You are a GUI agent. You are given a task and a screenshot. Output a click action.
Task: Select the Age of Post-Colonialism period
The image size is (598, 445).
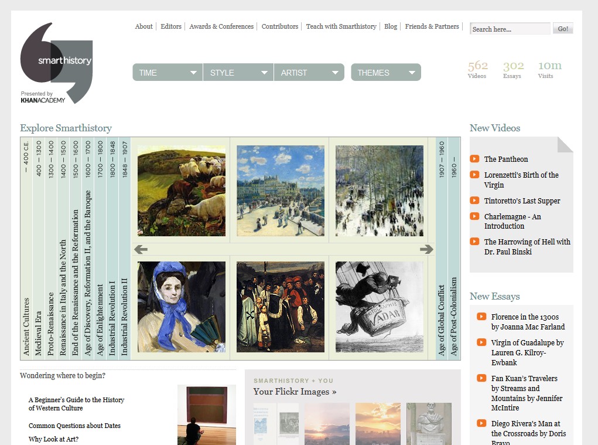(454, 248)
